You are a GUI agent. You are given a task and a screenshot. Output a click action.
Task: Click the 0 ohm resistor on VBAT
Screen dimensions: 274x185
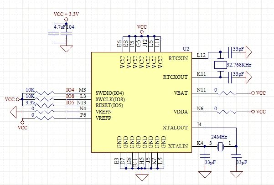[227, 93]
